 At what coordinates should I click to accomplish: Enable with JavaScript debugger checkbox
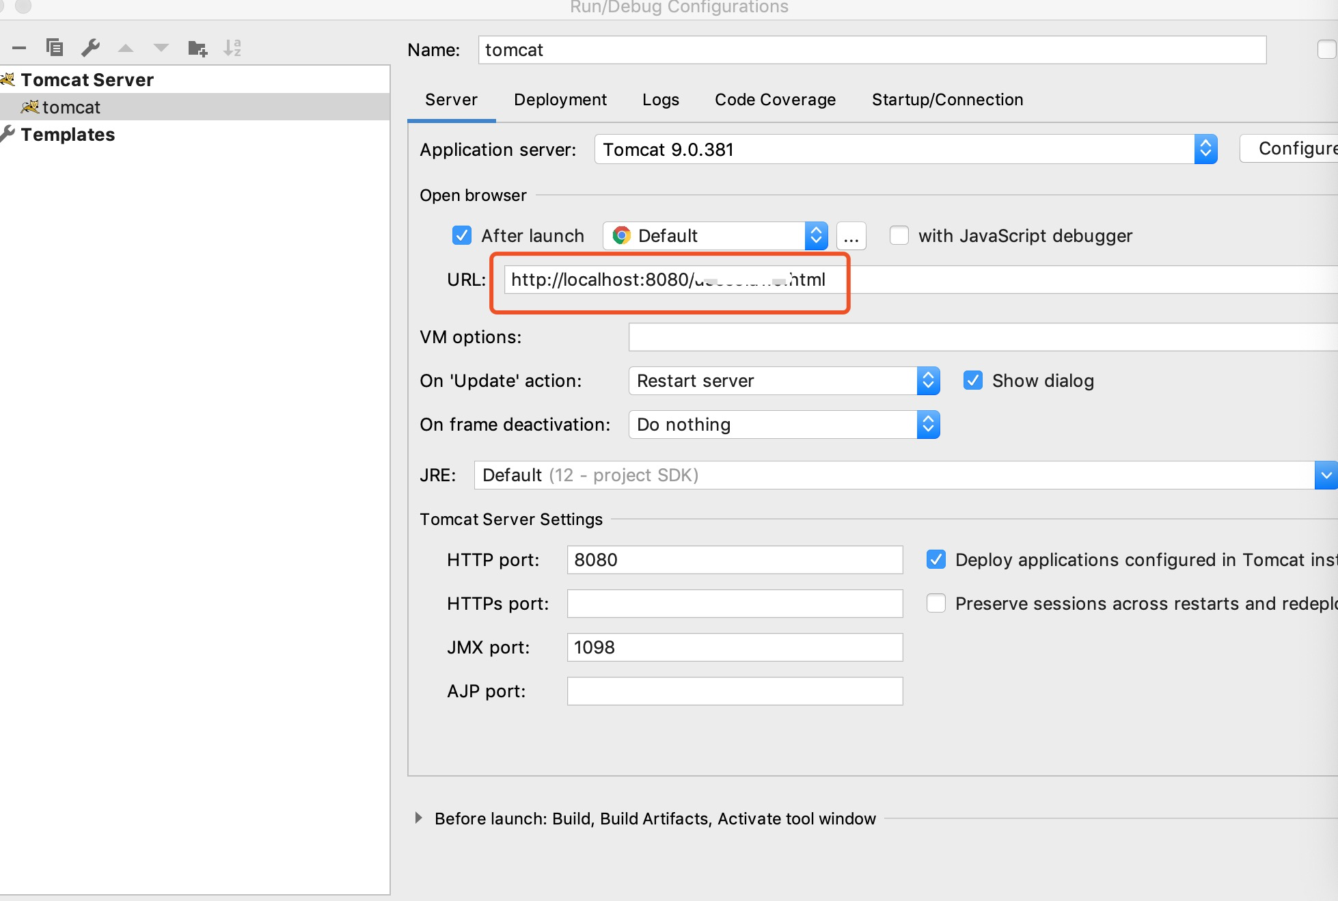[899, 236]
